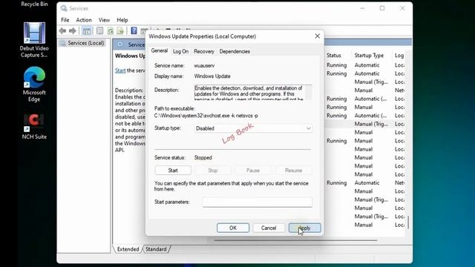Click the horizontal scrollbar in Services list
This screenshot has width=475, height=267.
tap(295, 240)
